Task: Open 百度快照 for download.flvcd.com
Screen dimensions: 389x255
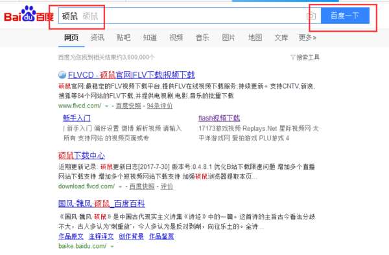Action: [x=142, y=186]
